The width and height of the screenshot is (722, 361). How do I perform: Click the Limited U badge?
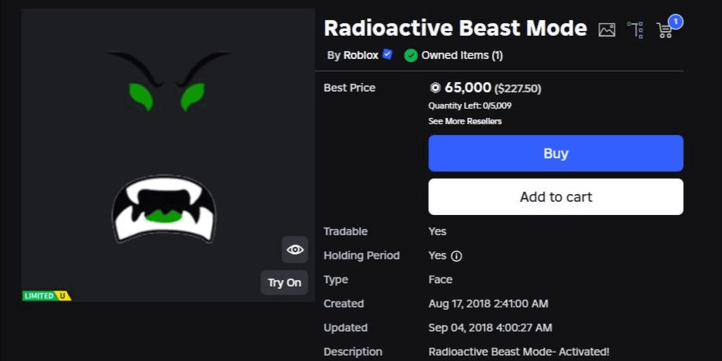tap(47, 296)
